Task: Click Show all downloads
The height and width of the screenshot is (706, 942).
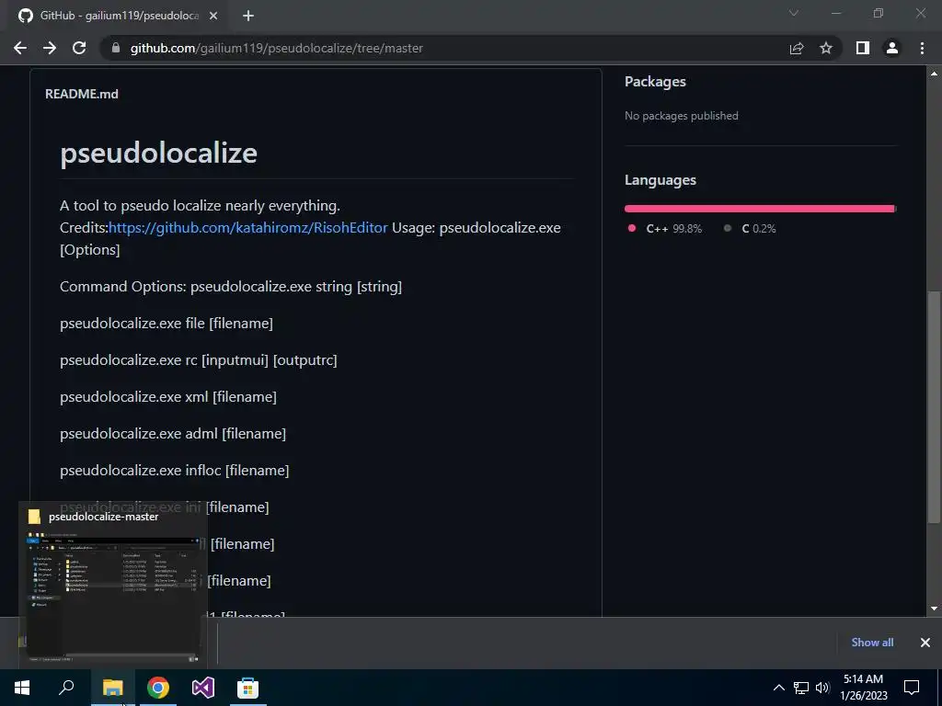Action: (872, 643)
